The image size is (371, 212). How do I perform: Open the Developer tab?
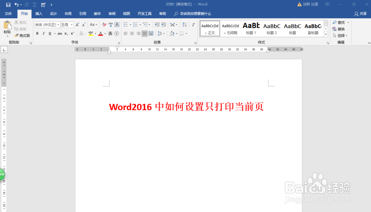coord(145,14)
